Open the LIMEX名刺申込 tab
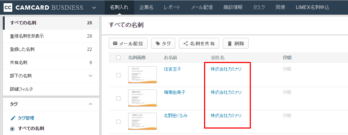This screenshot has width=348, height=135. coord(312,8)
